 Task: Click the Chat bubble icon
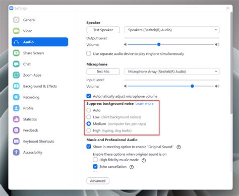(x=16, y=64)
